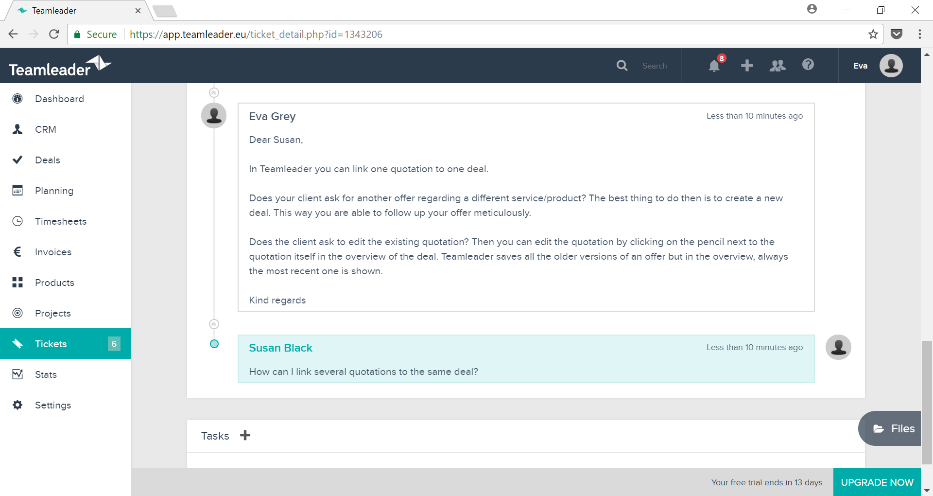933x496 pixels.
Task: Click Eva Grey's timestamp 'Less than 10 minutes ago'
Action: pyautogui.click(x=755, y=116)
